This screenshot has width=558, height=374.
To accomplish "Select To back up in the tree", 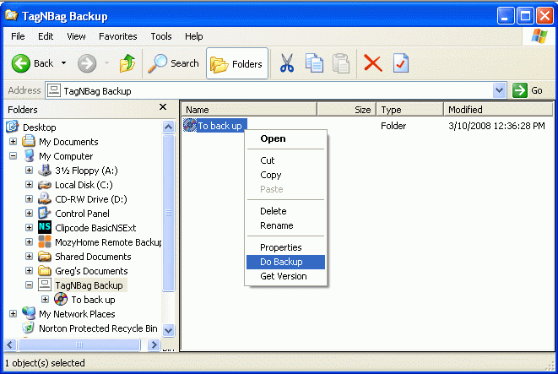I will tap(93, 300).
